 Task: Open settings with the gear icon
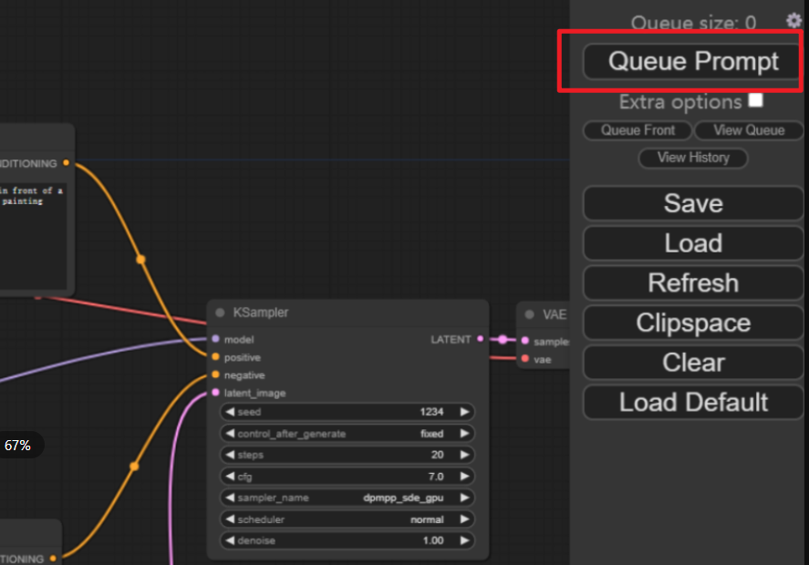click(x=793, y=20)
